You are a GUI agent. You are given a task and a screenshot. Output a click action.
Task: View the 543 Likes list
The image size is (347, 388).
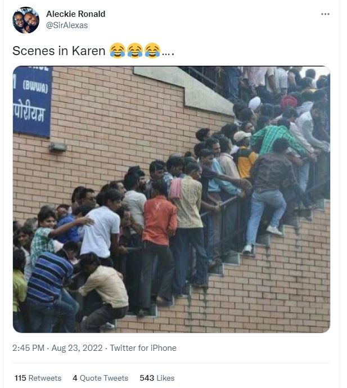click(x=157, y=378)
